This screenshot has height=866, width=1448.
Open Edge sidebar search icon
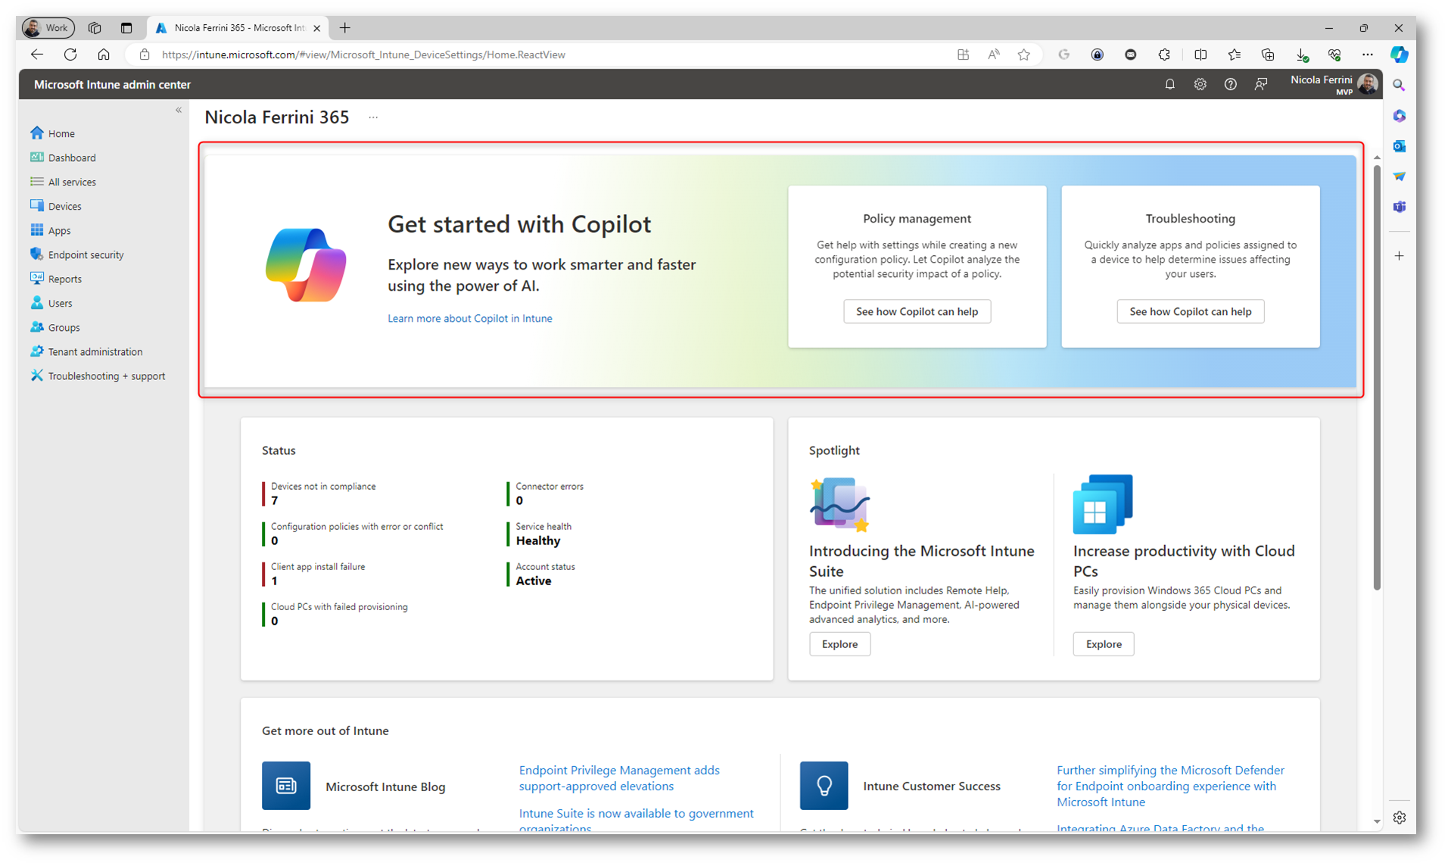pyautogui.click(x=1399, y=86)
